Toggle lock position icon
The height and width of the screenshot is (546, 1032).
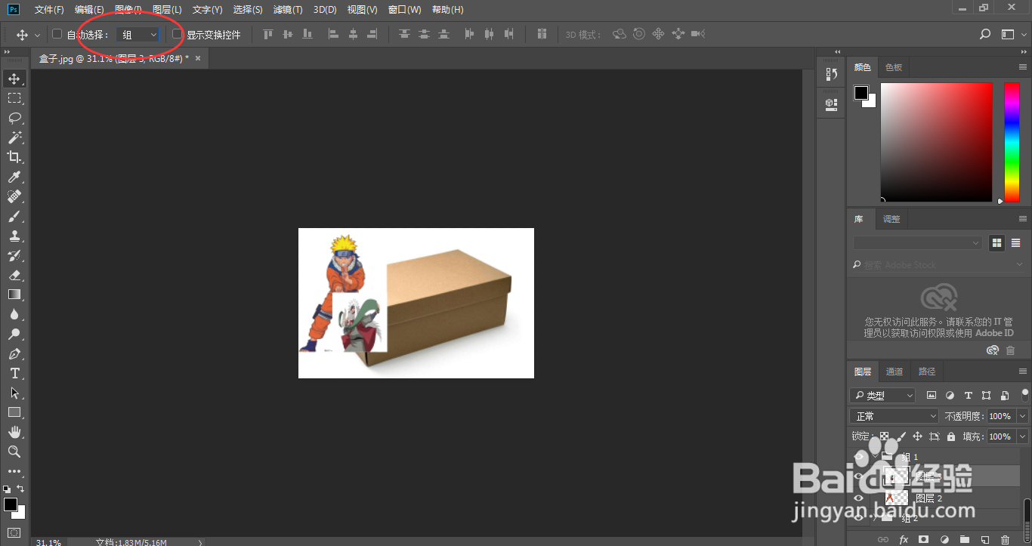(917, 436)
